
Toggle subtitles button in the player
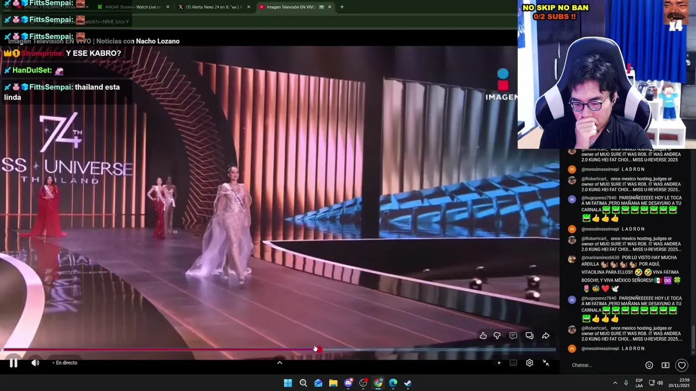[x=513, y=363]
